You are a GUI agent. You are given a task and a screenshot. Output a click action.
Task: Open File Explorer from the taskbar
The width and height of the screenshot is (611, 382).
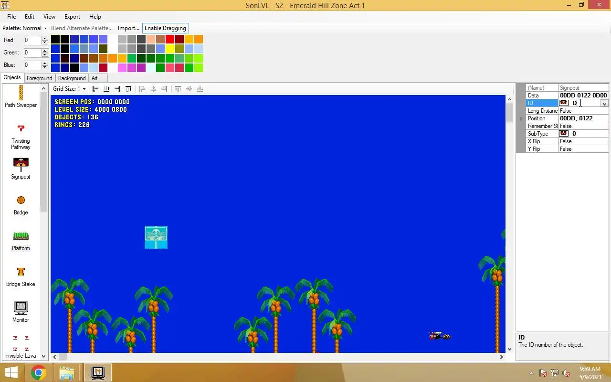pyautogui.click(x=67, y=372)
